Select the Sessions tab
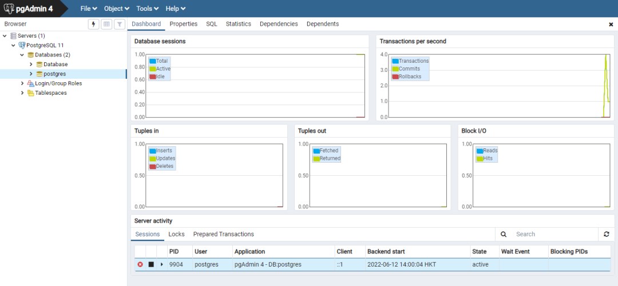Viewport: 618px width, 286px height. click(x=148, y=234)
